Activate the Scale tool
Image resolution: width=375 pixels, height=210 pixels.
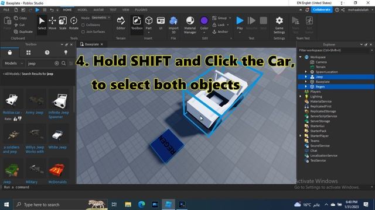tap(63, 23)
